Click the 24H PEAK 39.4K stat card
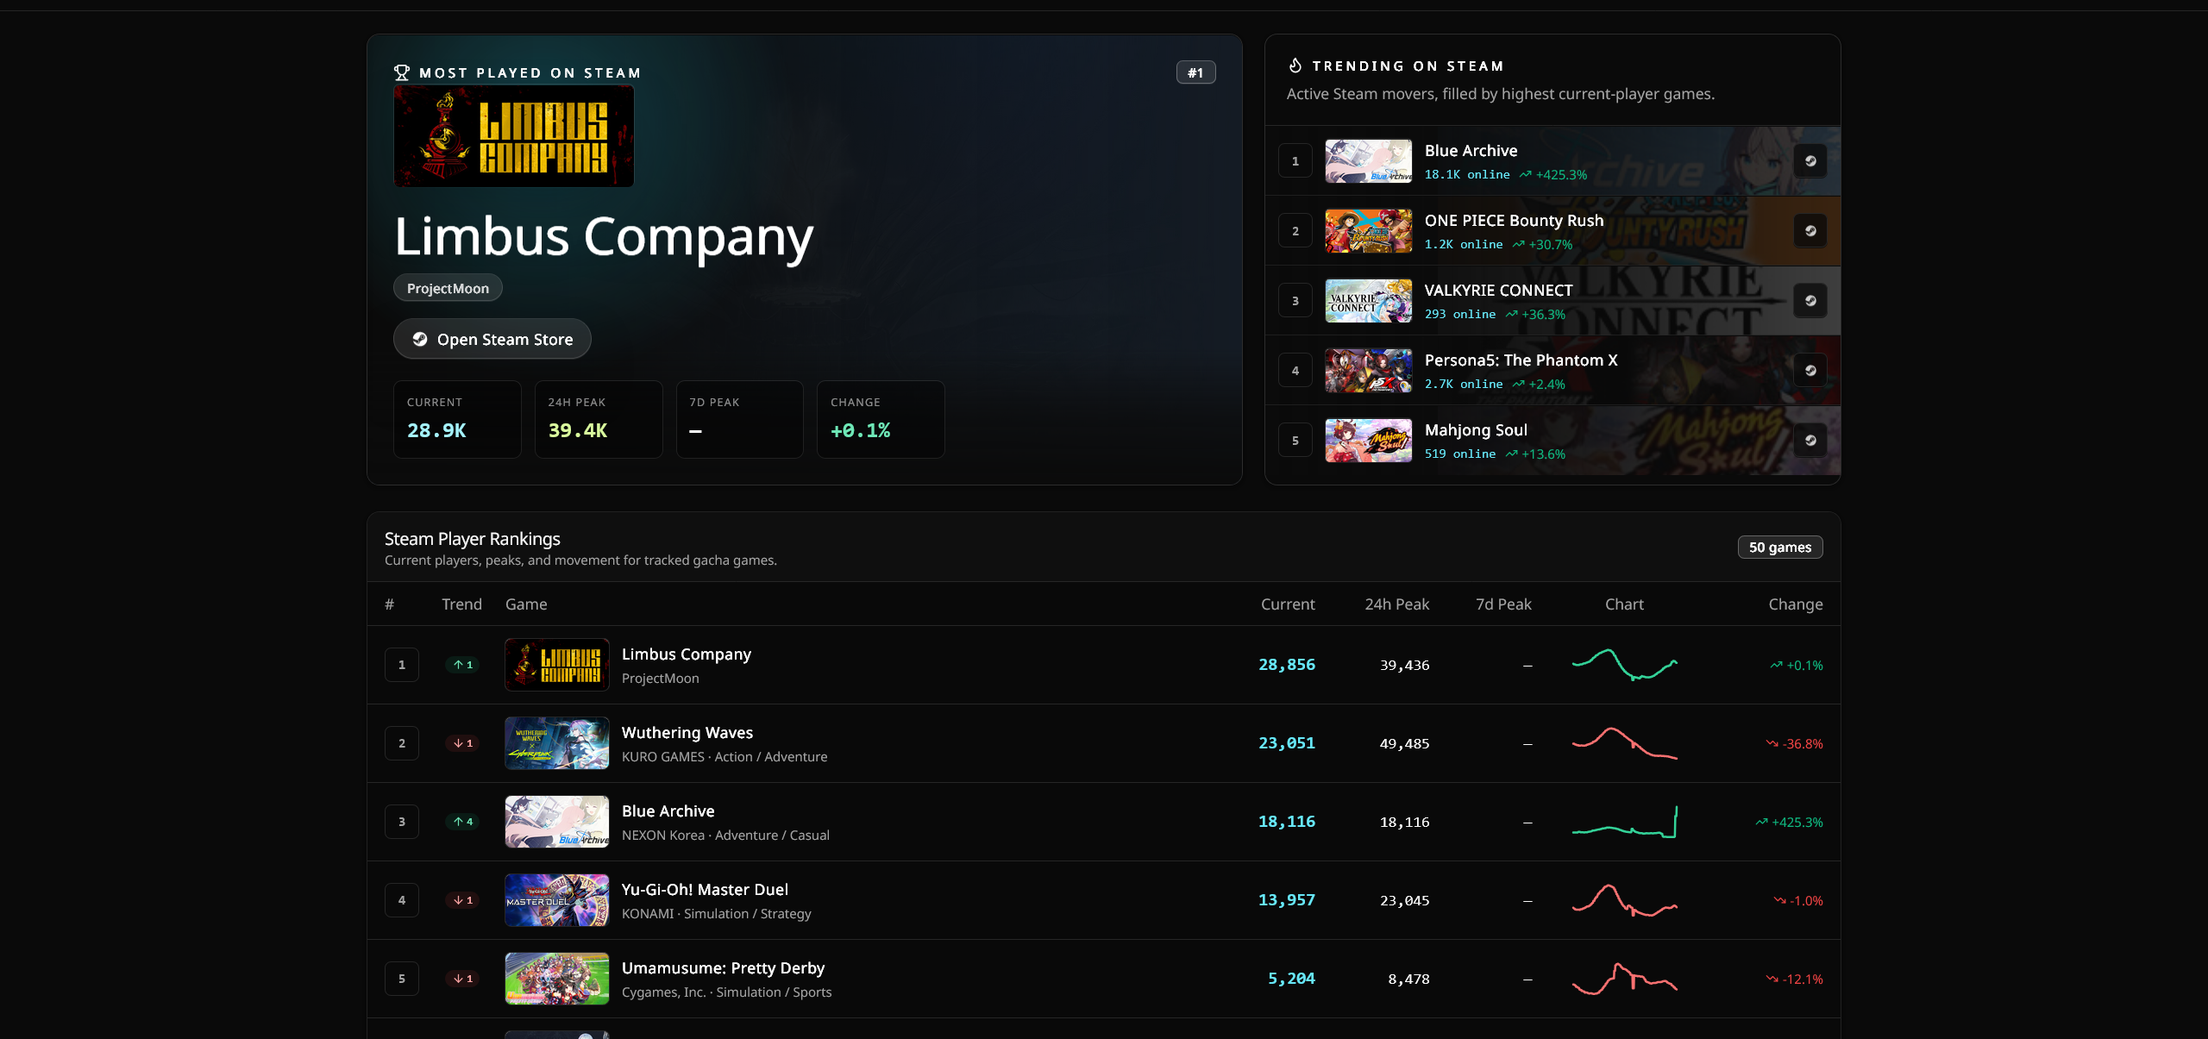This screenshot has height=1039, width=2208. (599, 419)
